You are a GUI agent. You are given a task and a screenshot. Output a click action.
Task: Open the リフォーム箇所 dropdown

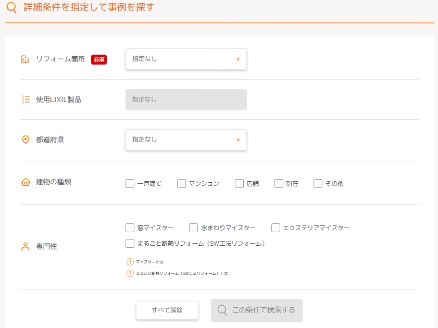pyautogui.click(x=186, y=59)
